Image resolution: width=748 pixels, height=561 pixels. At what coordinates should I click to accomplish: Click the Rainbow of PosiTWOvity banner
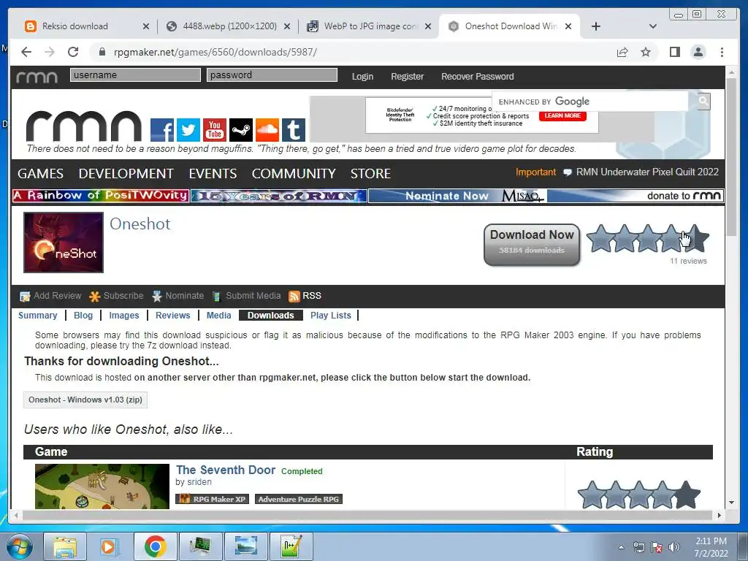(101, 196)
